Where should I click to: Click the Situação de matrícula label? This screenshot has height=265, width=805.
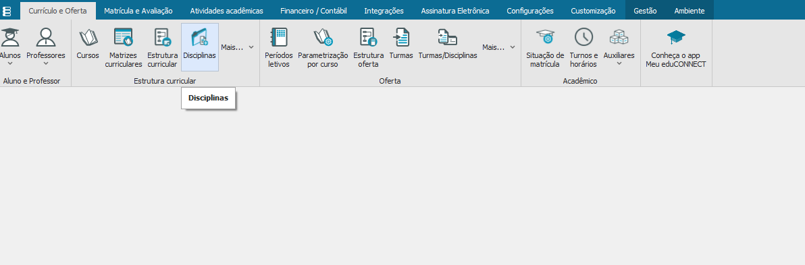(545, 60)
